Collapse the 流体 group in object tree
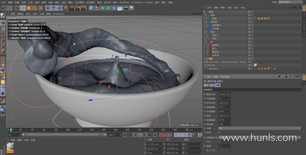306x155 pixels. (206, 32)
